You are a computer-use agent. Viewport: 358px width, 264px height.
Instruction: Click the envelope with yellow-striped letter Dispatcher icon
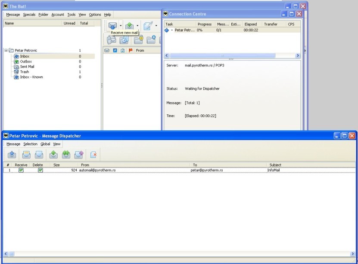[26, 155]
